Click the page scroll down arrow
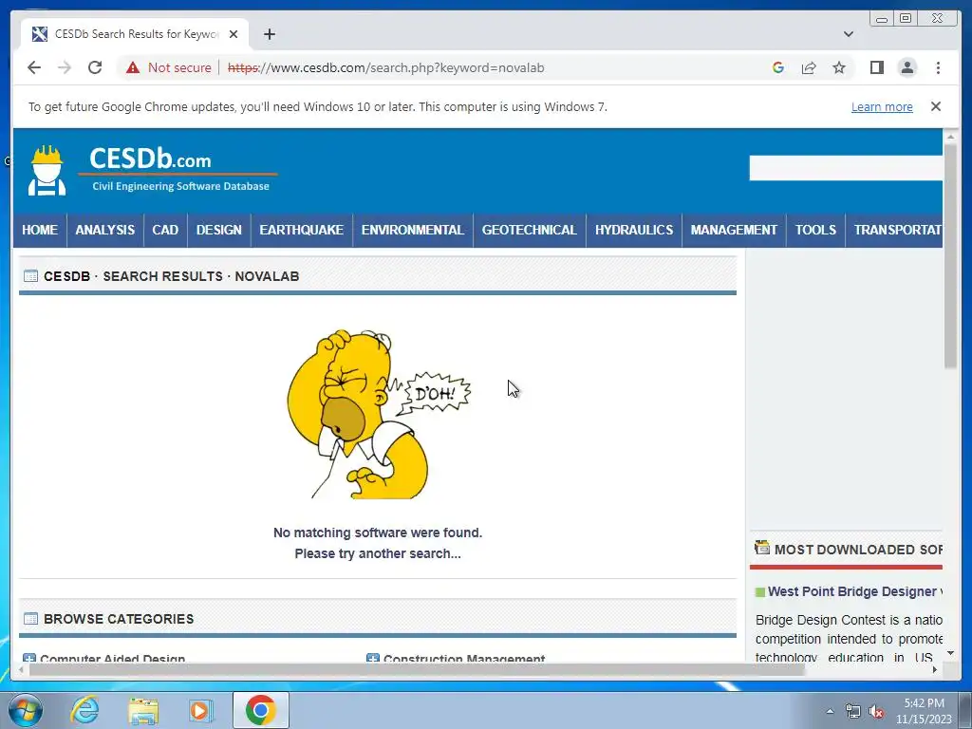Viewport: 972px width, 729px height. [950, 653]
